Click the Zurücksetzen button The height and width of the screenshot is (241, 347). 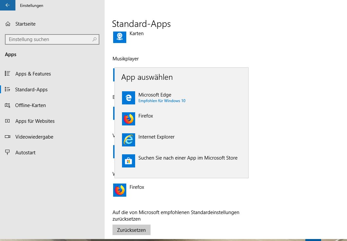[x=132, y=230]
